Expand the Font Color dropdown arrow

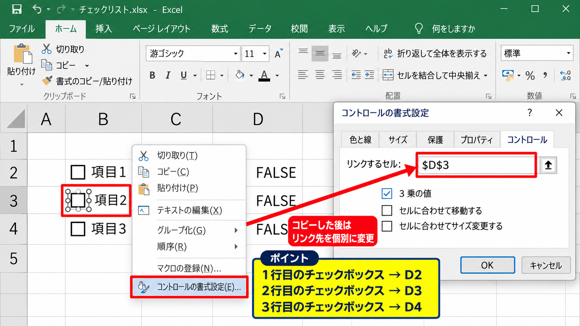pyautogui.click(x=277, y=75)
